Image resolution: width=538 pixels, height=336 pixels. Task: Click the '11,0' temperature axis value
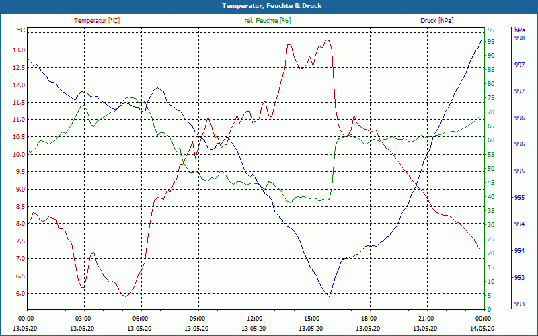(19, 120)
